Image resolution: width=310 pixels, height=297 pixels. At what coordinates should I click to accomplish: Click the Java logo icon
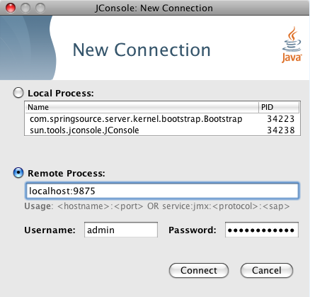click(x=292, y=45)
